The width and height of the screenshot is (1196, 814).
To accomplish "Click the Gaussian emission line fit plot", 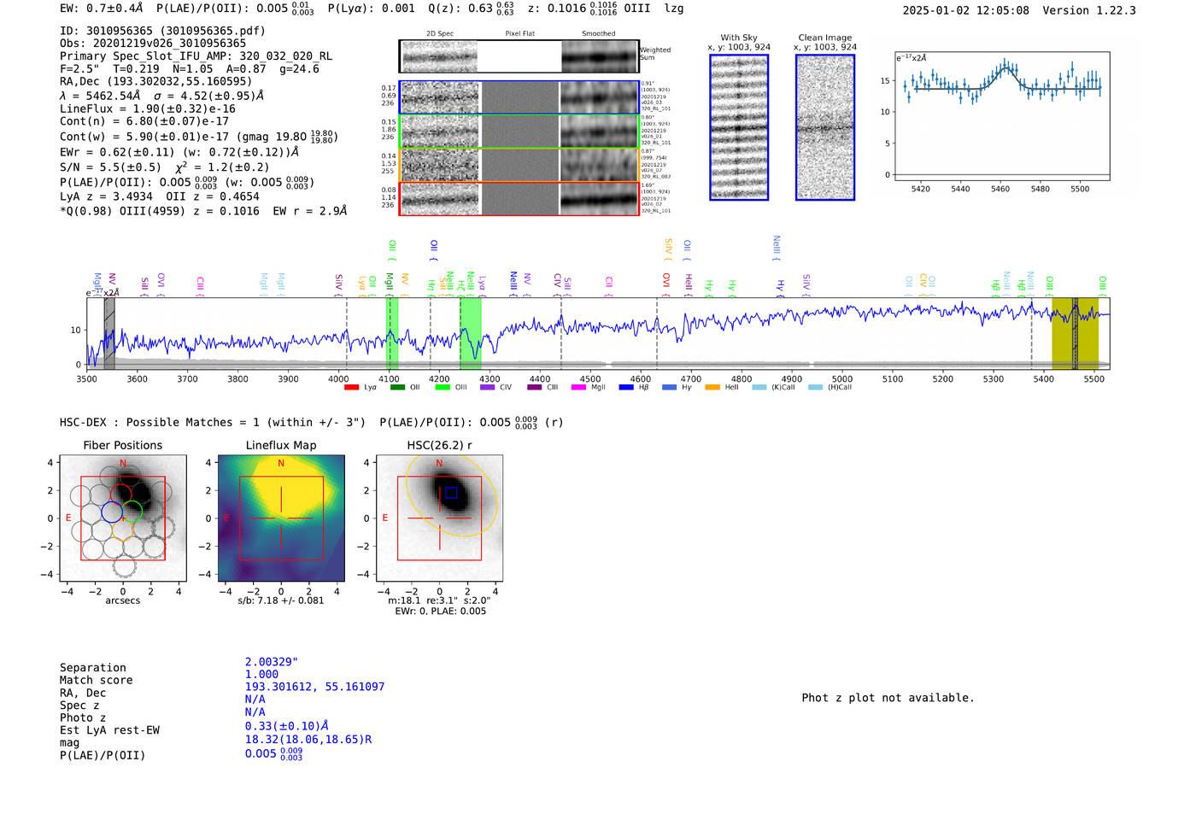I will (x=1001, y=116).
